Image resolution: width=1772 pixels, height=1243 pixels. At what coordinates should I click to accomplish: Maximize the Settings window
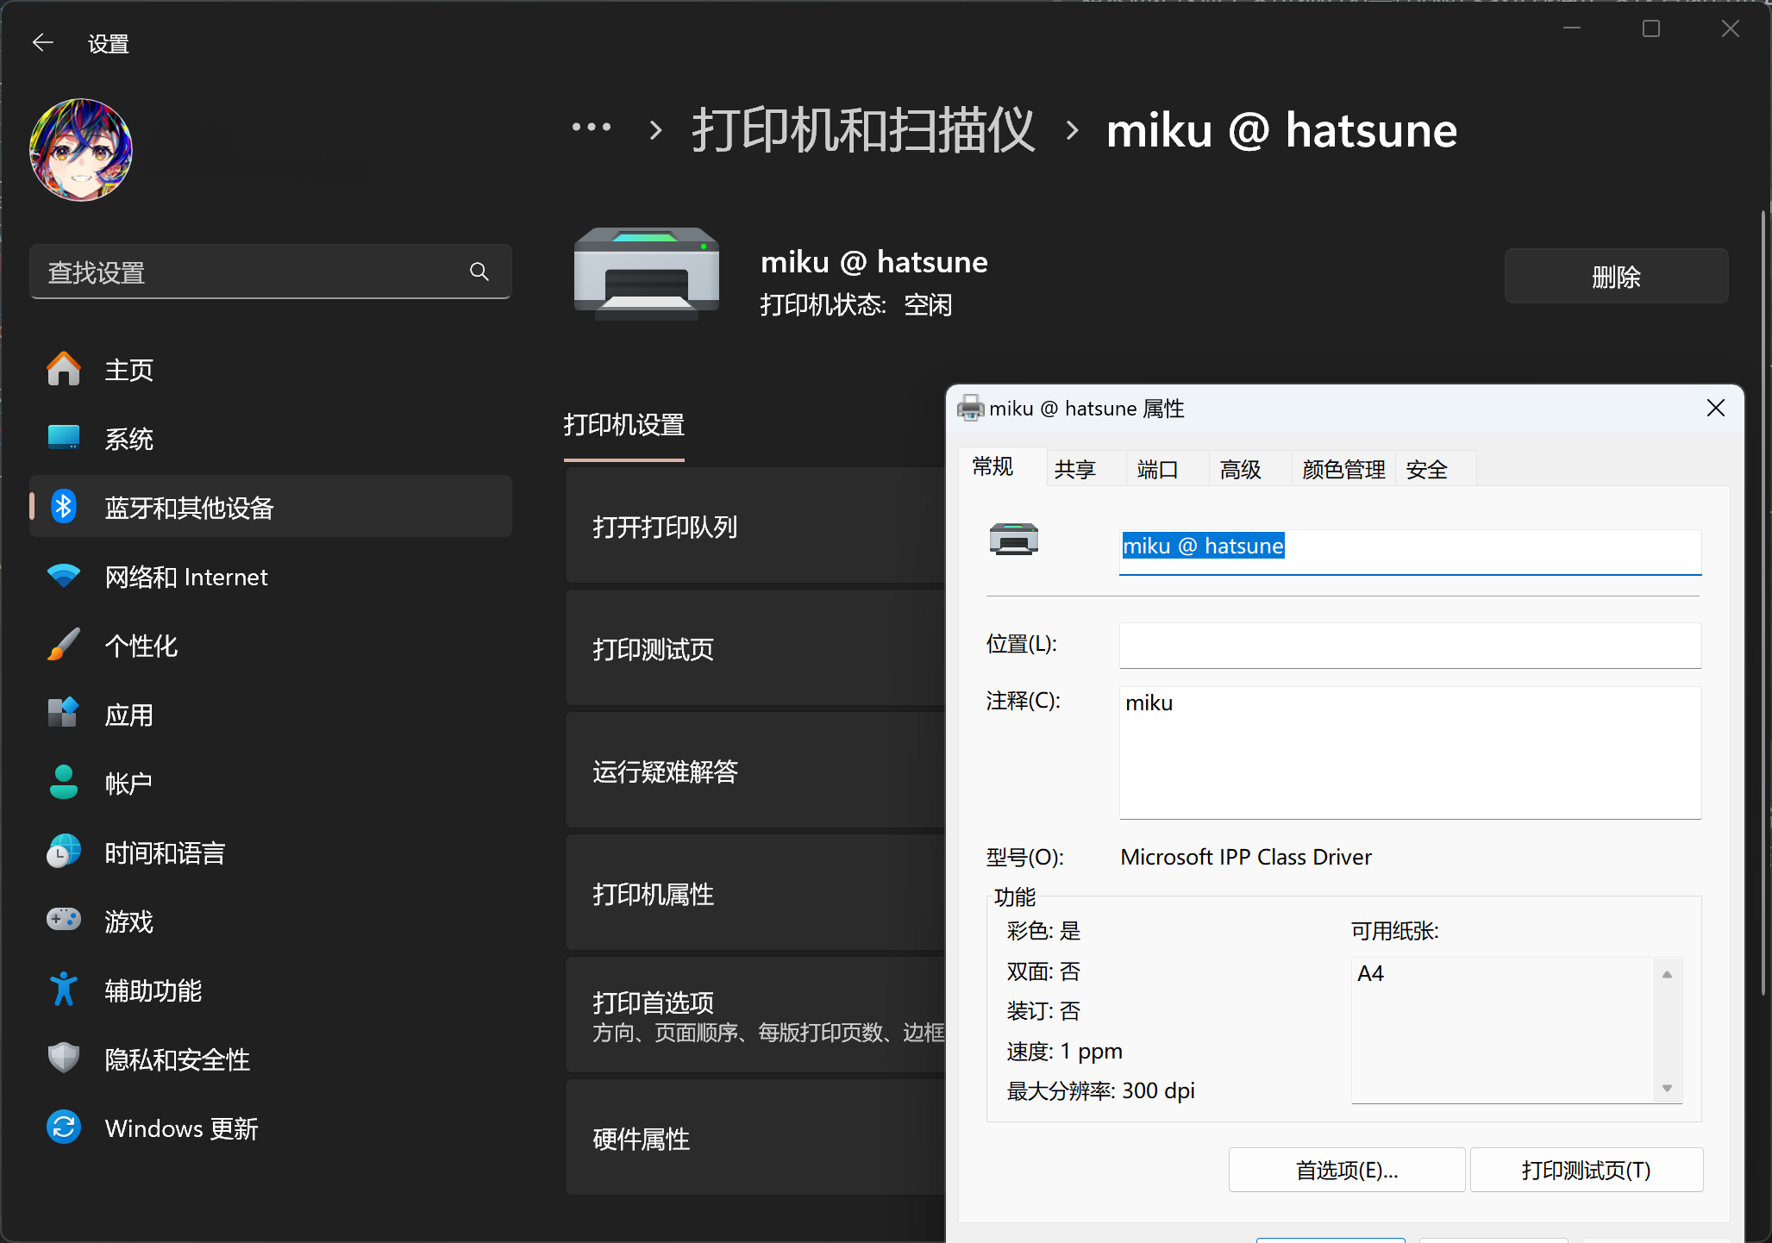point(1651,28)
